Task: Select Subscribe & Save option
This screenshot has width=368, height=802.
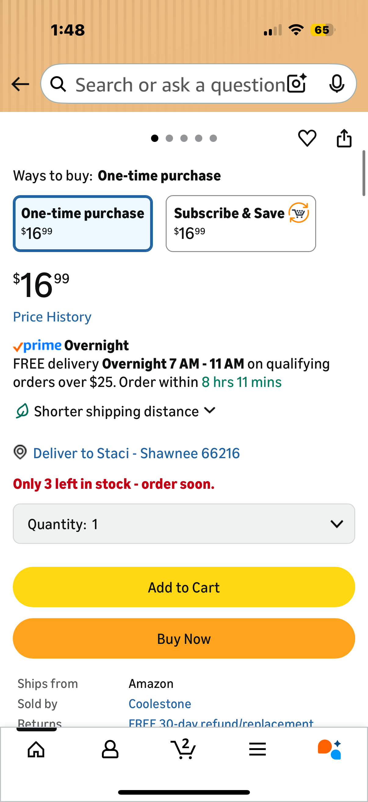Action: 241,223
